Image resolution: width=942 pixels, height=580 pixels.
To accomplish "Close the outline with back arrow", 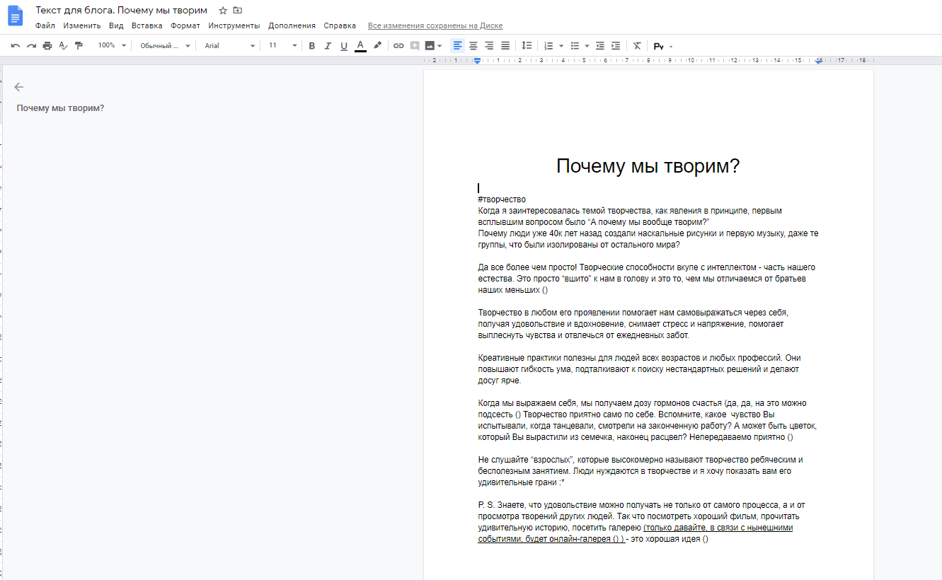I will click(19, 87).
